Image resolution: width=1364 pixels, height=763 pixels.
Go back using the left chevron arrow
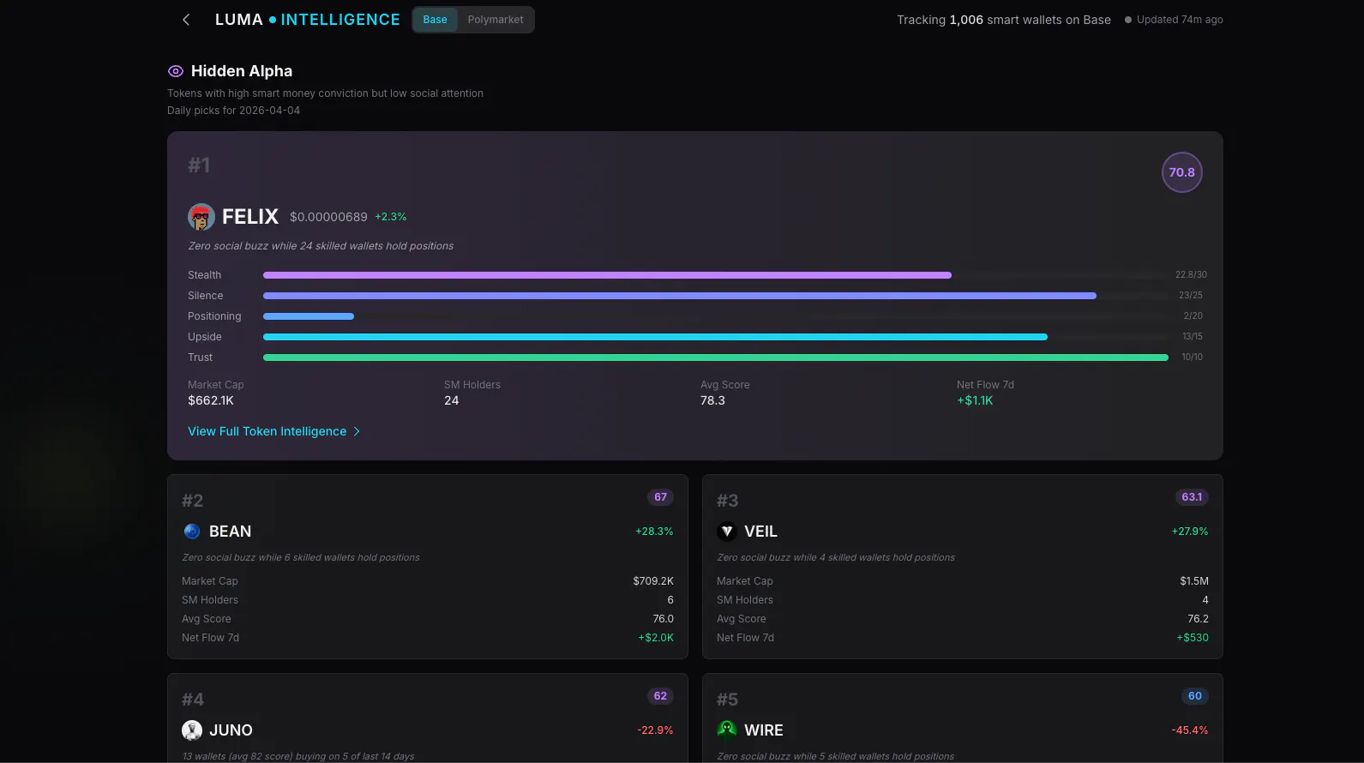pyautogui.click(x=186, y=20)
